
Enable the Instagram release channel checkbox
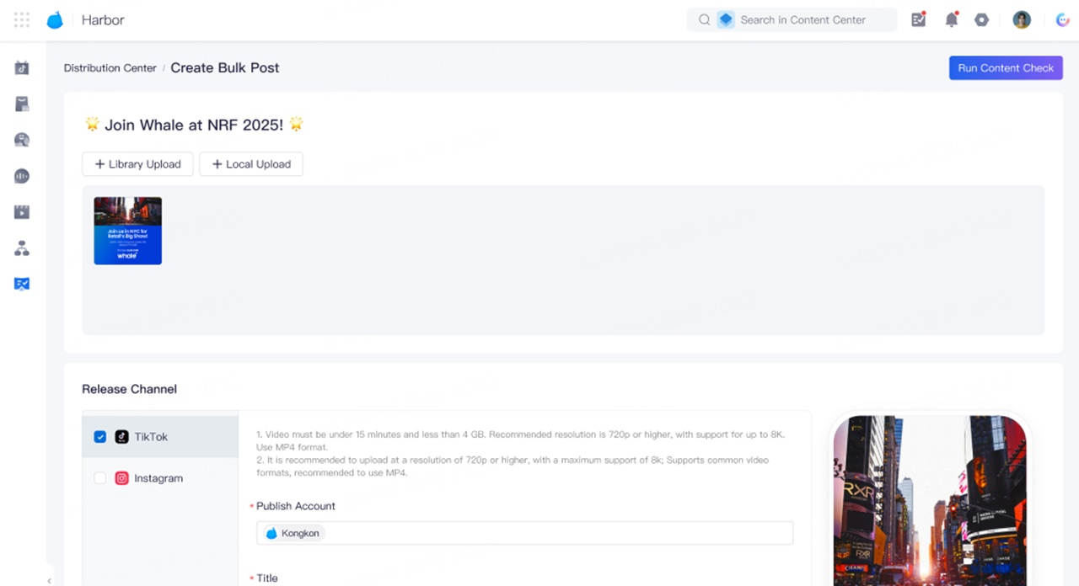(100, 478)
